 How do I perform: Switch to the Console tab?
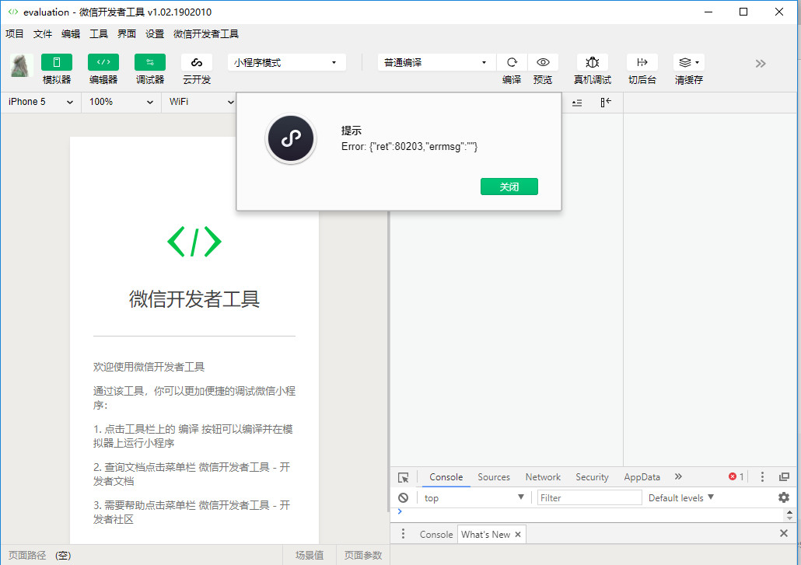[x=446, y=477]
